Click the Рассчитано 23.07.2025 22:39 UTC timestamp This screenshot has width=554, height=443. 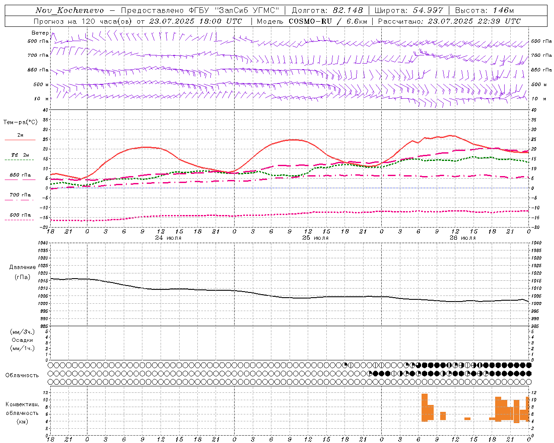(x=449, y=21)
